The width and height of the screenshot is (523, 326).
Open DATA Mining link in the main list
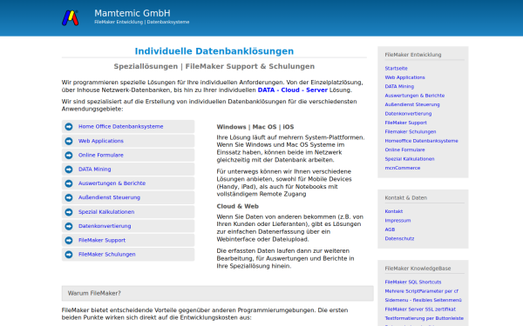(95, 169)
